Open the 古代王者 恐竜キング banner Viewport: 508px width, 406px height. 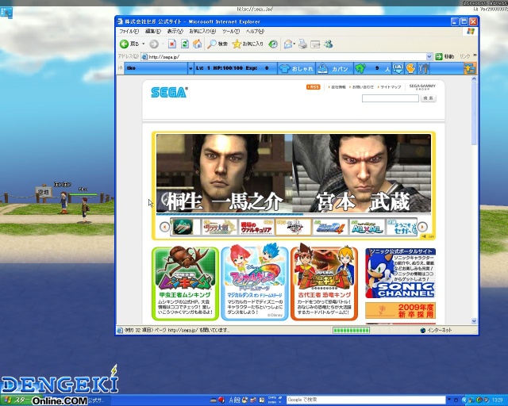324,284
